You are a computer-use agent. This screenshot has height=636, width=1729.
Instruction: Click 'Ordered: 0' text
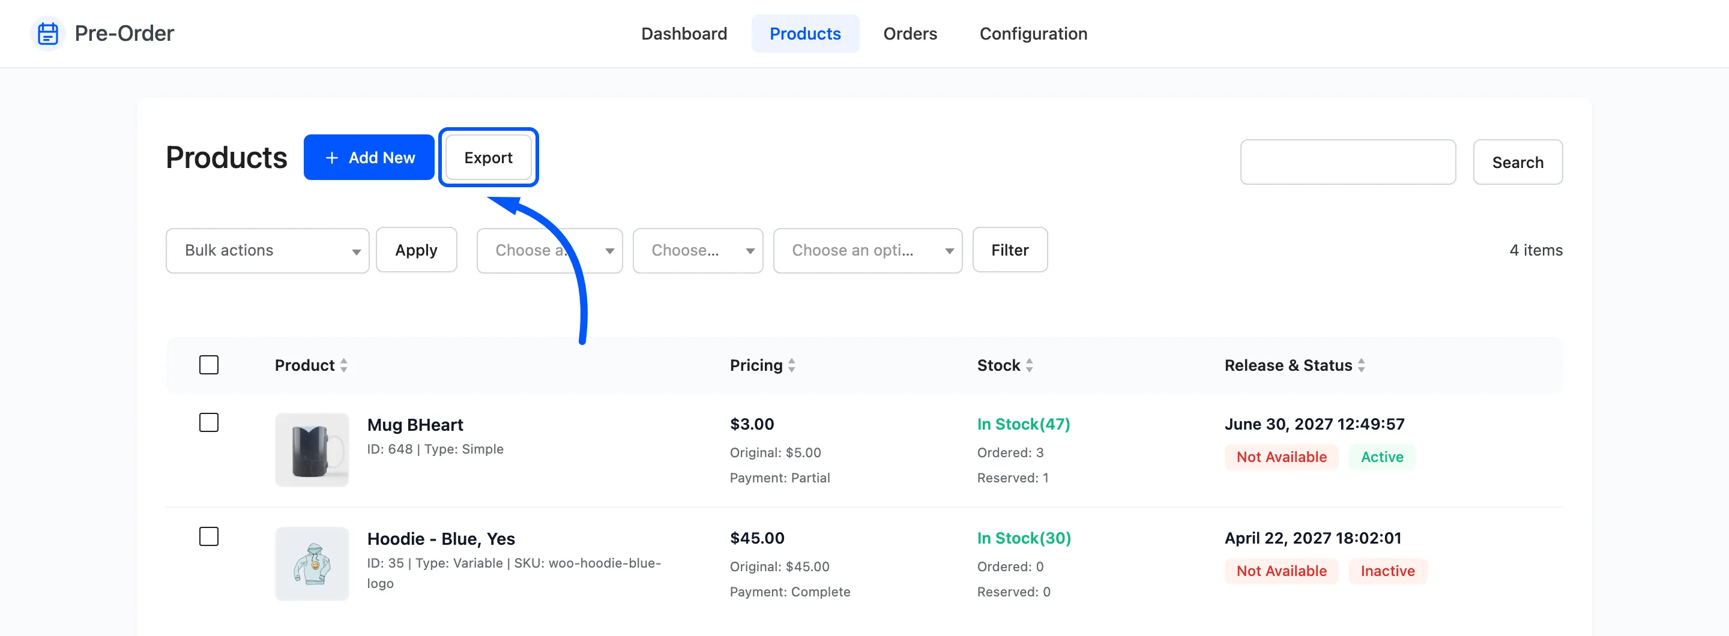[x=1010, y=566]
